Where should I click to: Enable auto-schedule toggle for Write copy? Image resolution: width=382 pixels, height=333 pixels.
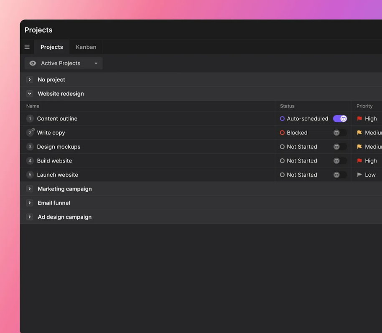coord(340,133)
